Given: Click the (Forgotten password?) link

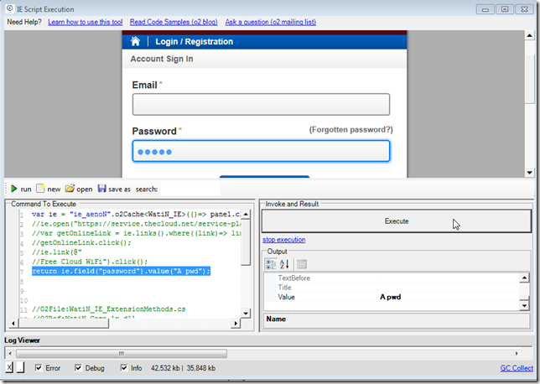Looking at the screenshot, I should [351, 130].
